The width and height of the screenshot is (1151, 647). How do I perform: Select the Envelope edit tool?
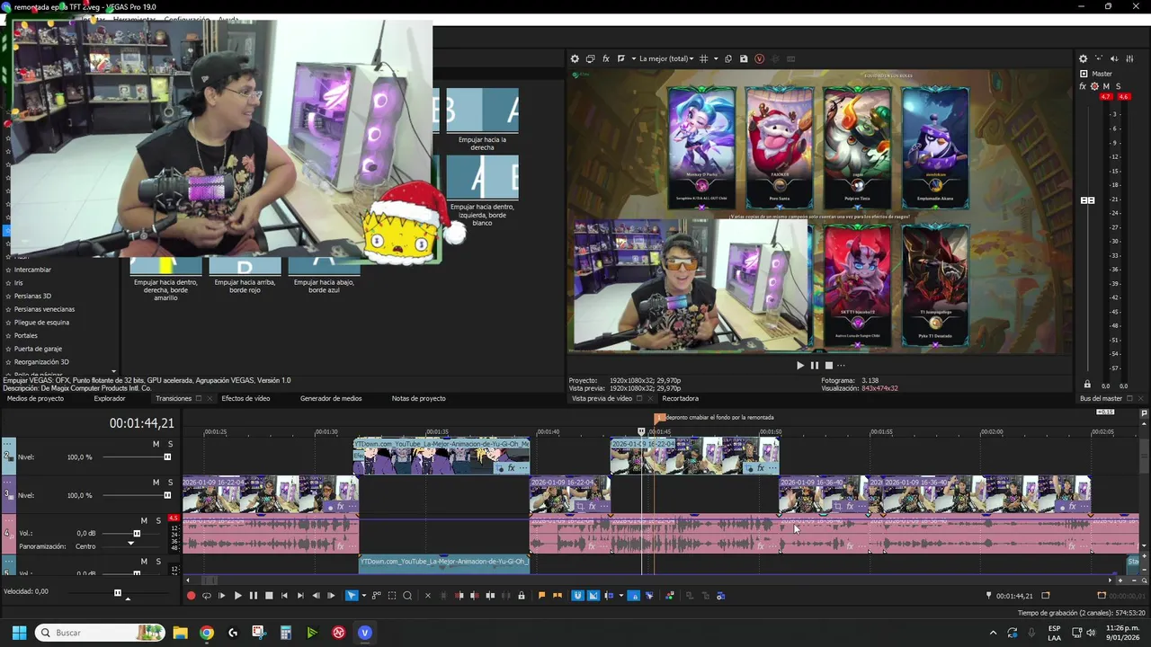pos(377,595)
